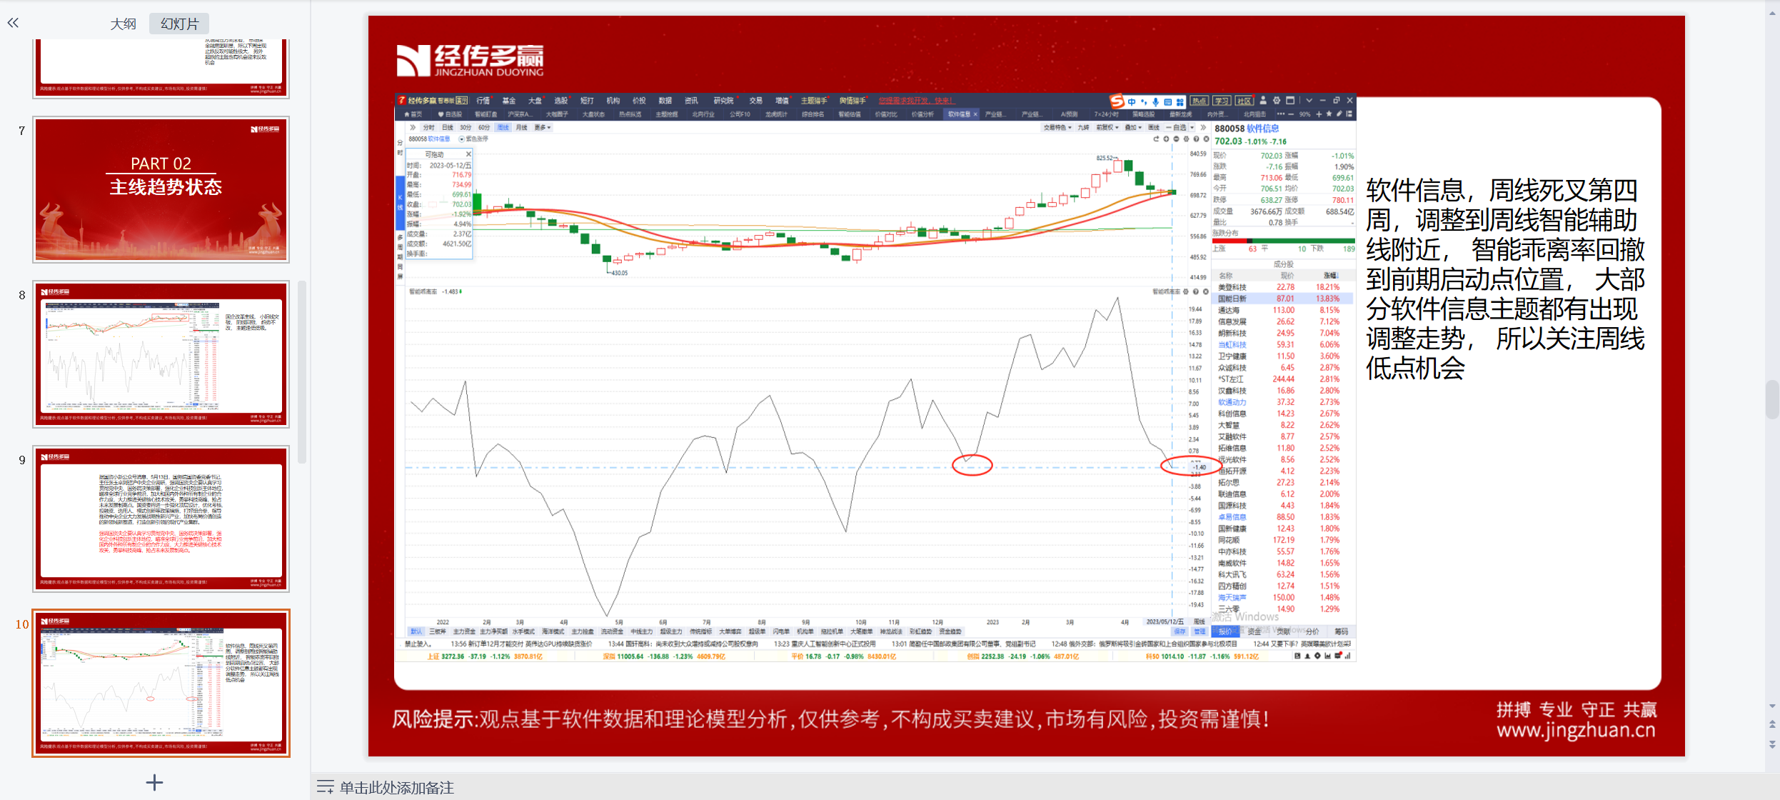Click the scroll-down arrow of editor scrollbar
The image size is (1780, 800).
[1772, 706]
